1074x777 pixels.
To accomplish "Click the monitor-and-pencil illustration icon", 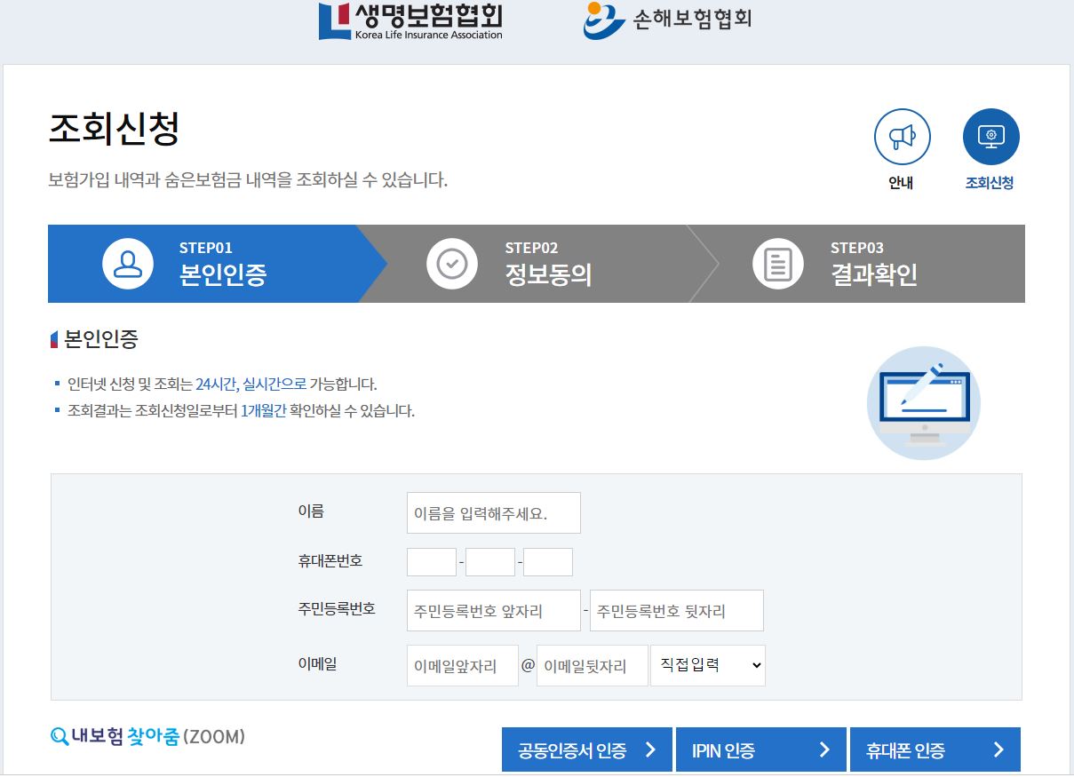I will tap(924, 402).
